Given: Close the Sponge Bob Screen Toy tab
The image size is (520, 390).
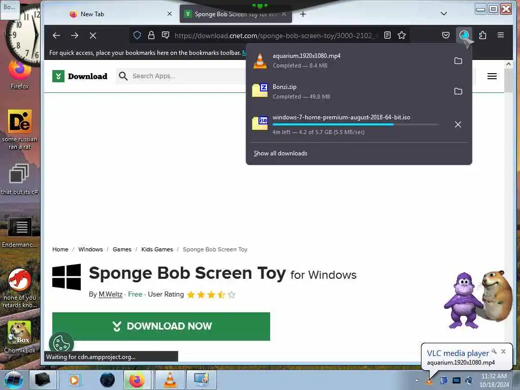Looking at the screenshot, I should [x=284, y=14].
